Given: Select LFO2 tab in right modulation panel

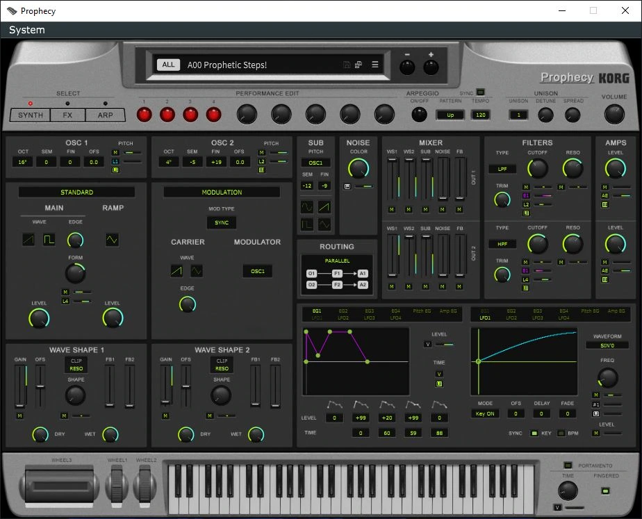Looking at the screenshot, I should [x=511, y=318].
